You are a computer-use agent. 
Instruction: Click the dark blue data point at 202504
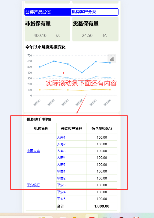point(82,73)
